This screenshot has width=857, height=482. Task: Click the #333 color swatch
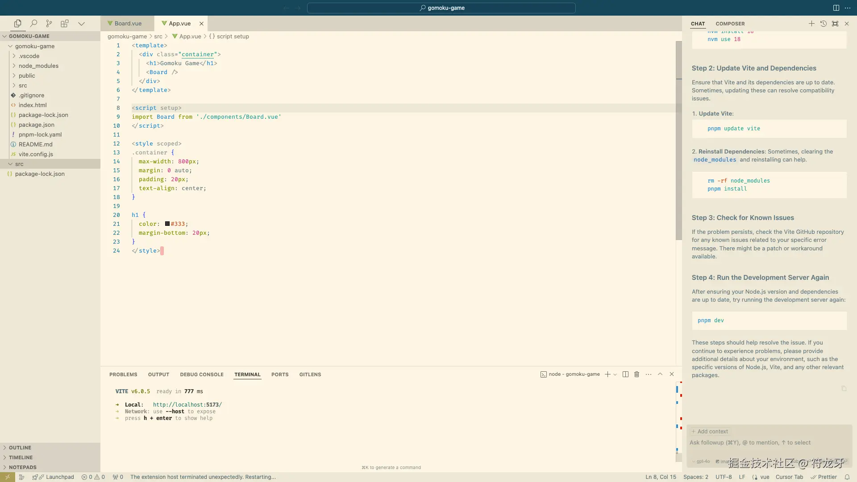tap(167, 224)
